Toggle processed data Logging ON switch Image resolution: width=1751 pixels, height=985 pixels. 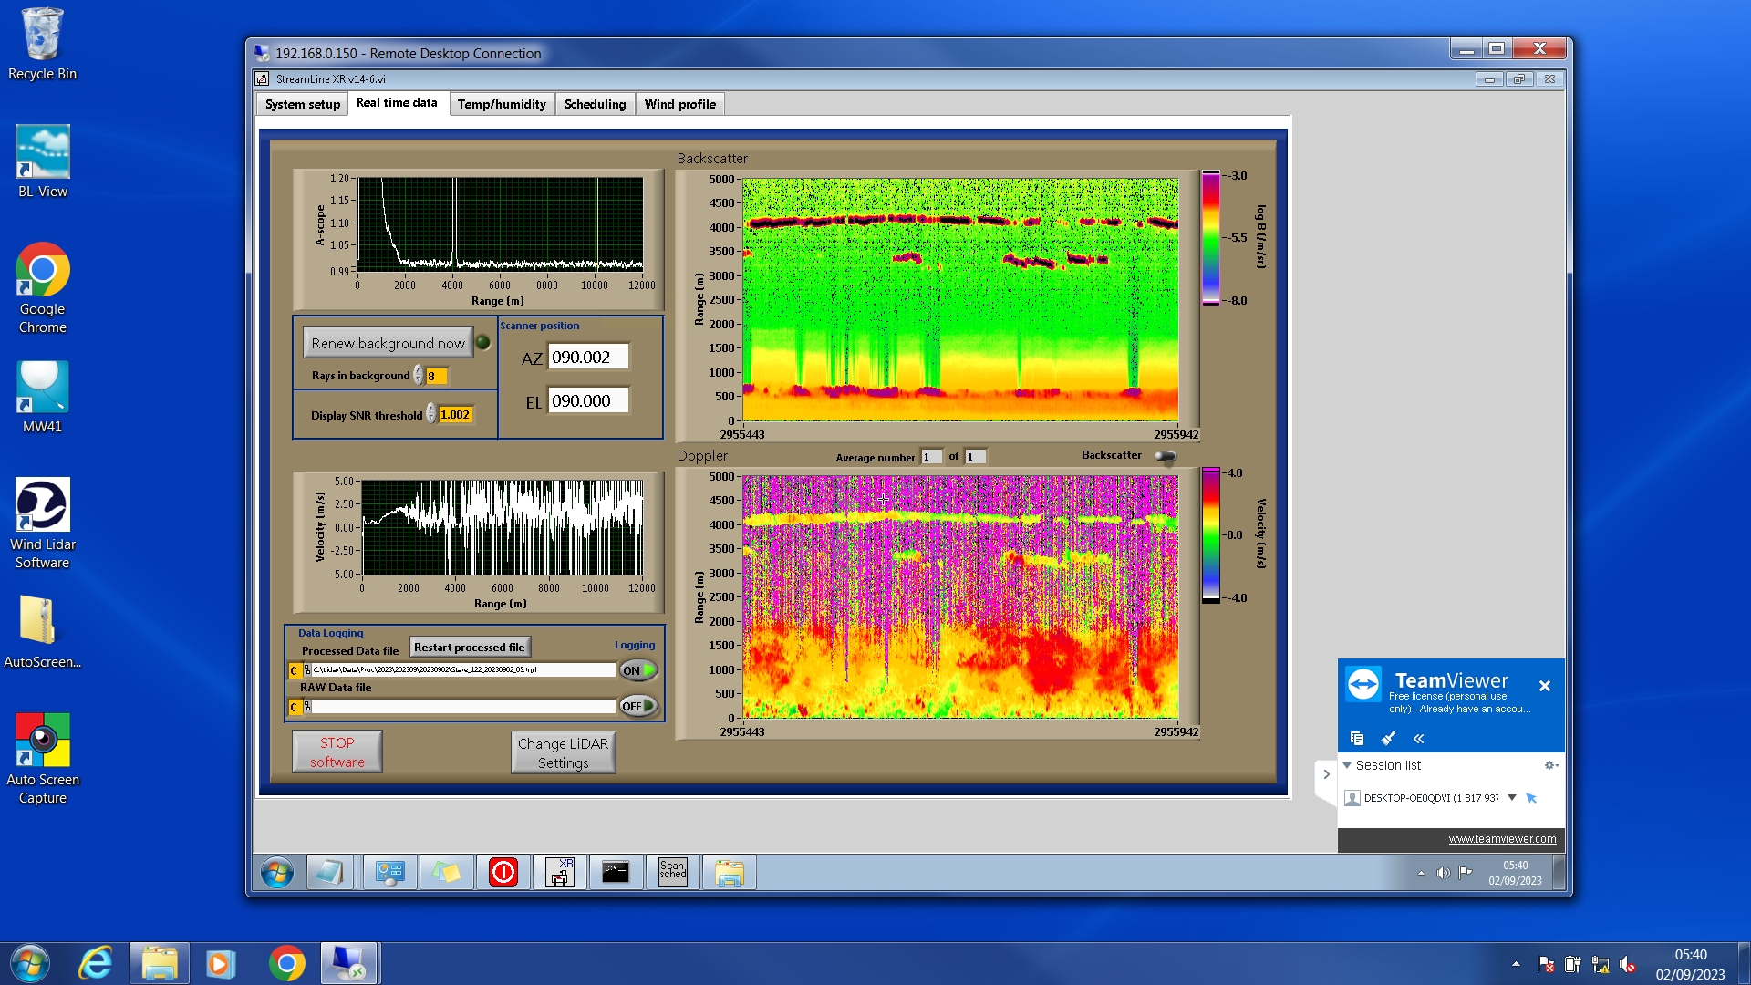pos(638,670)
